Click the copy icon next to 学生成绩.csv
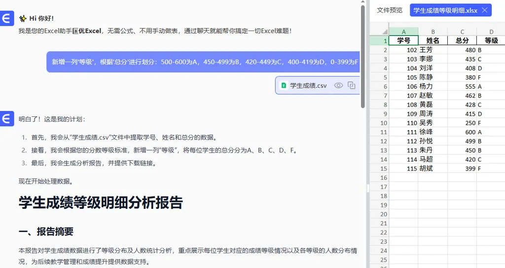 (351, 85)
